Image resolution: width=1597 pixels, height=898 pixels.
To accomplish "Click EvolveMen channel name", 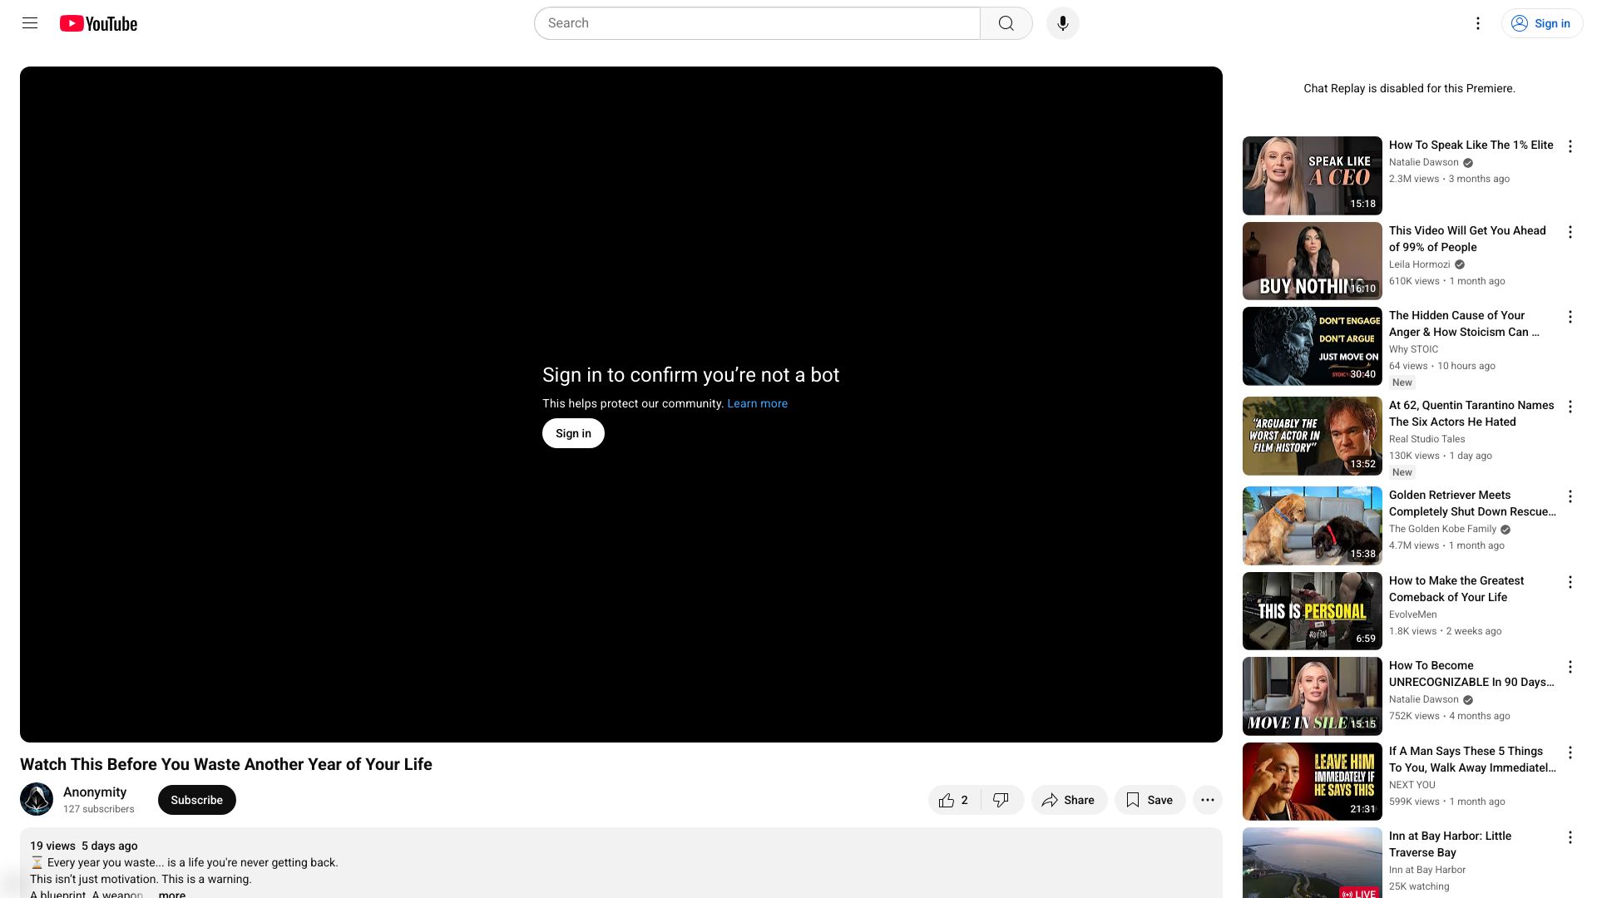I will 1412,614.
